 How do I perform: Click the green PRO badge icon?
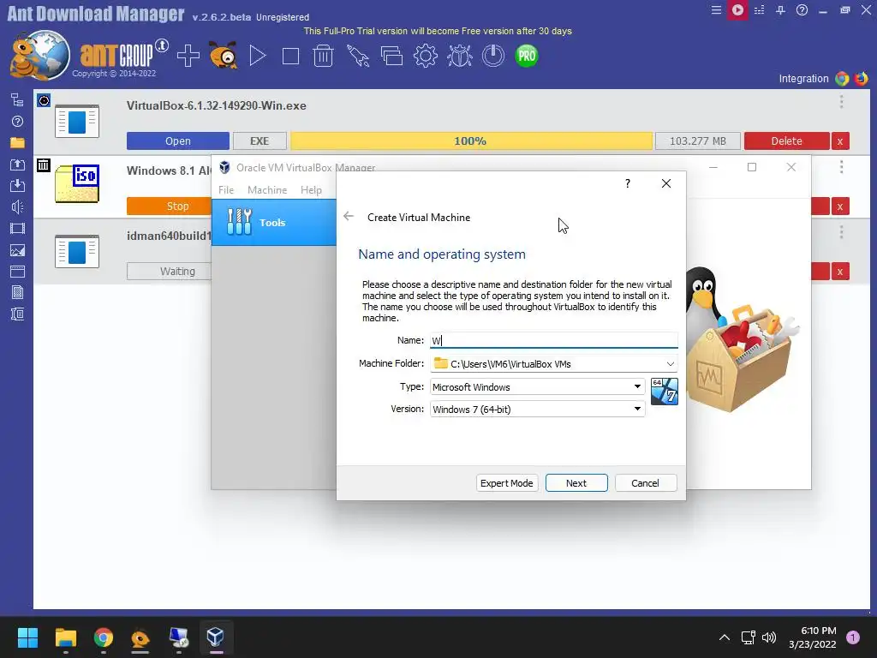(x=527, y=56)
